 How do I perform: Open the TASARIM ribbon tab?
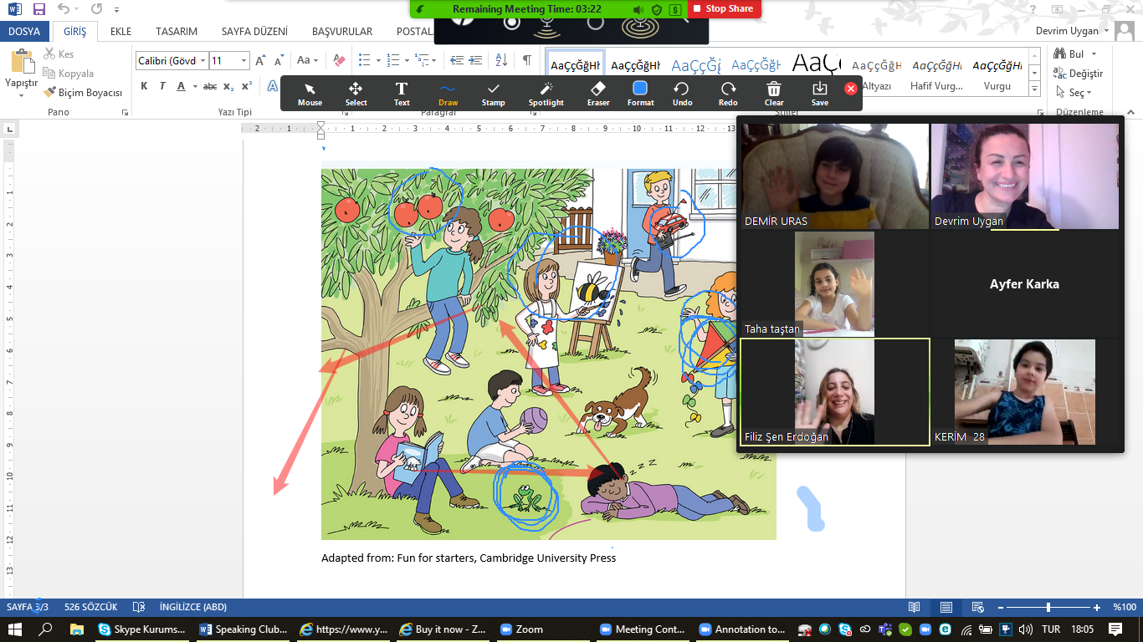(x=177, y=31)
